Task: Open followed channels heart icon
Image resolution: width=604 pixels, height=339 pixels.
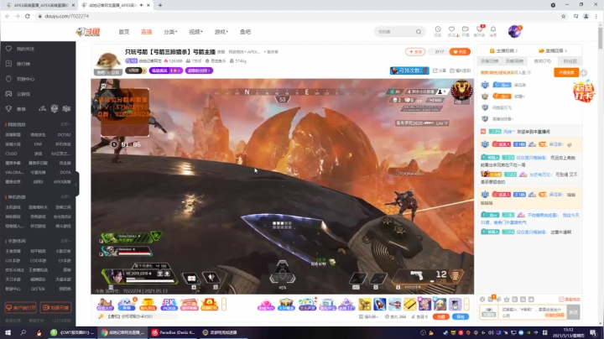Action: [x=452, y=31]
